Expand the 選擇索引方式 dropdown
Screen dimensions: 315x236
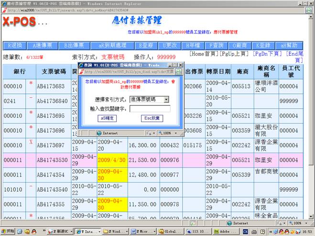tap(166, 100)
